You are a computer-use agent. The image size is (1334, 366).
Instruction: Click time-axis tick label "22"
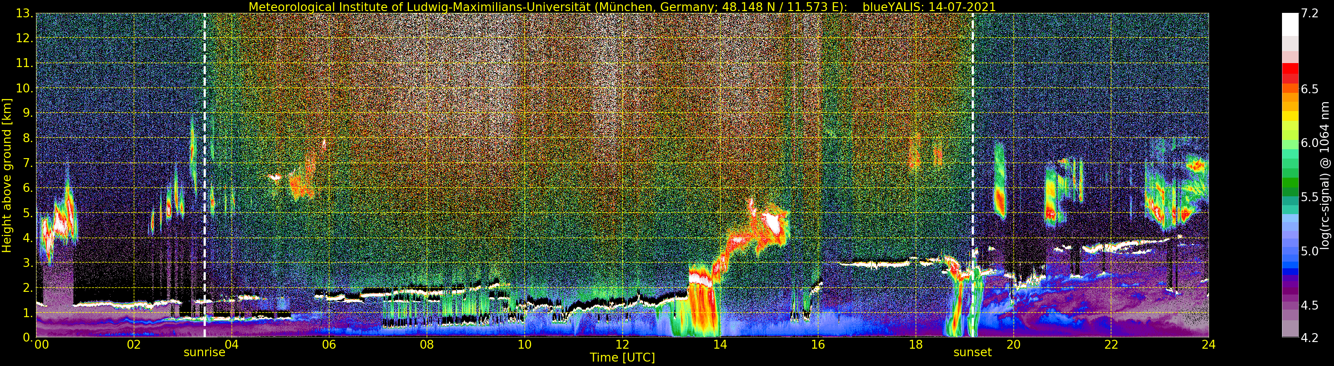(1111, 345)
